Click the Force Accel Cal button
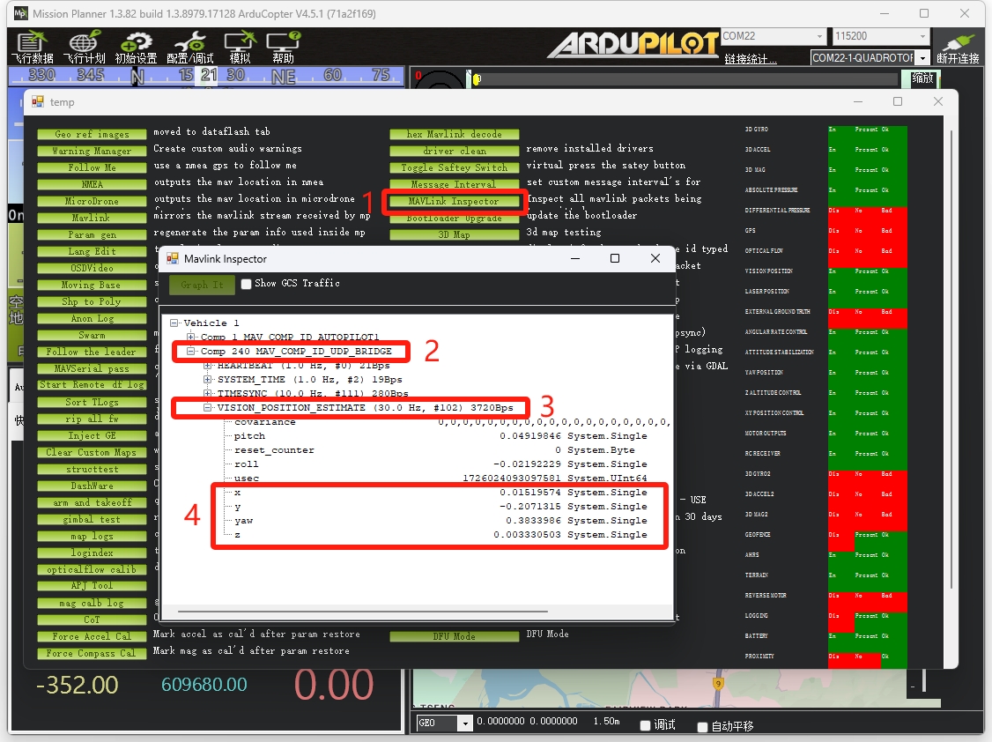Viewport: 992px width, 742px height. [92, 636]
